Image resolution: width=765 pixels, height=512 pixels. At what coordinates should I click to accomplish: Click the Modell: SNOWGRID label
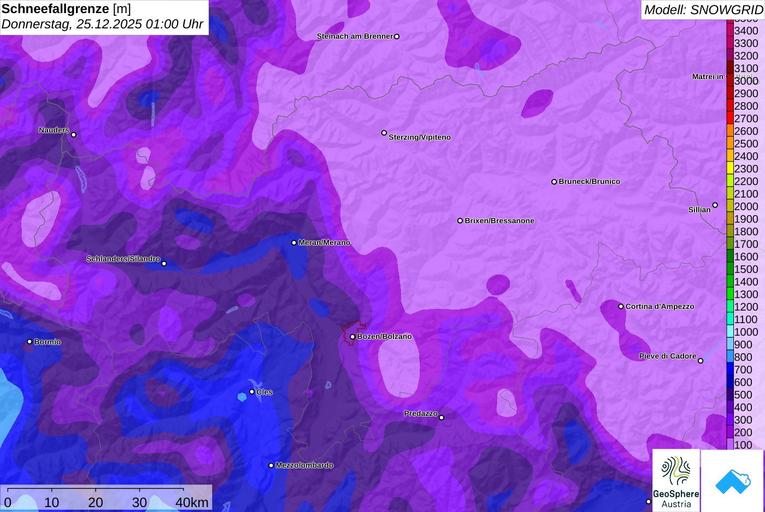click(x=703, y=10)
